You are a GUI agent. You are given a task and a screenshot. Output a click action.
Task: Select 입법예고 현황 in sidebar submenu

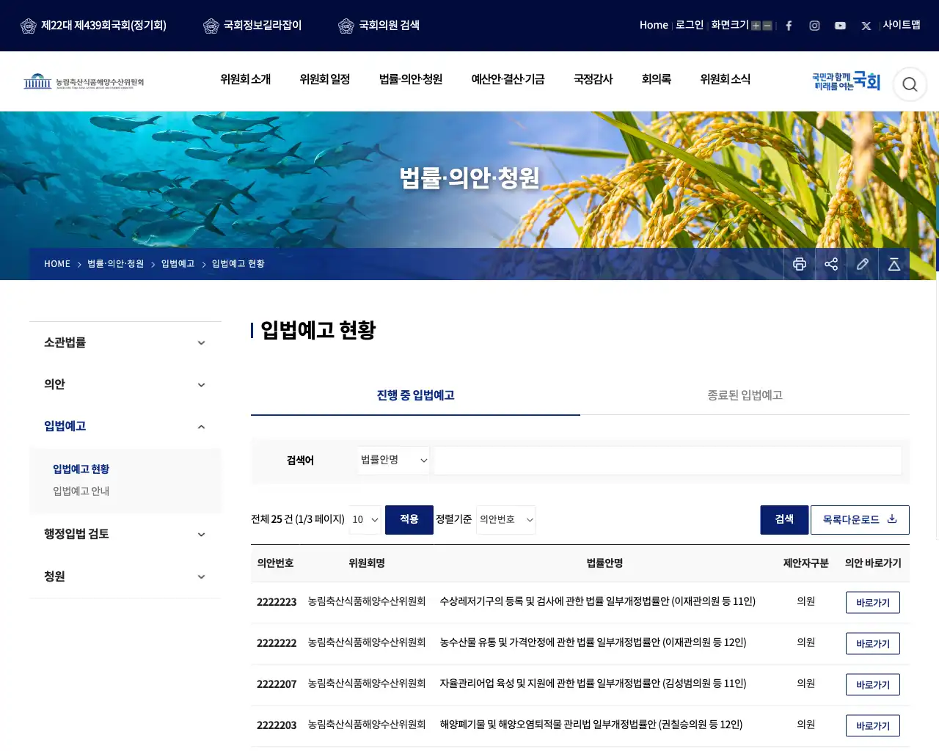click(81, 469)
